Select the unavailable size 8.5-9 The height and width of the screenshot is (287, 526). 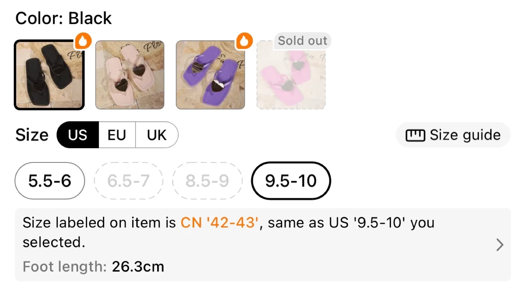(x=207, y=181)
